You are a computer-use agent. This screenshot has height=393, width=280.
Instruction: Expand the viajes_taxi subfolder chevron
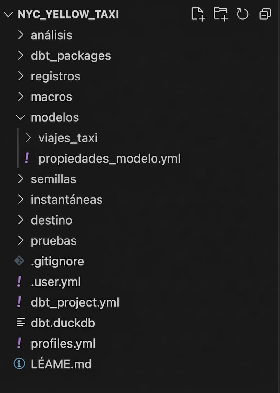28,138
